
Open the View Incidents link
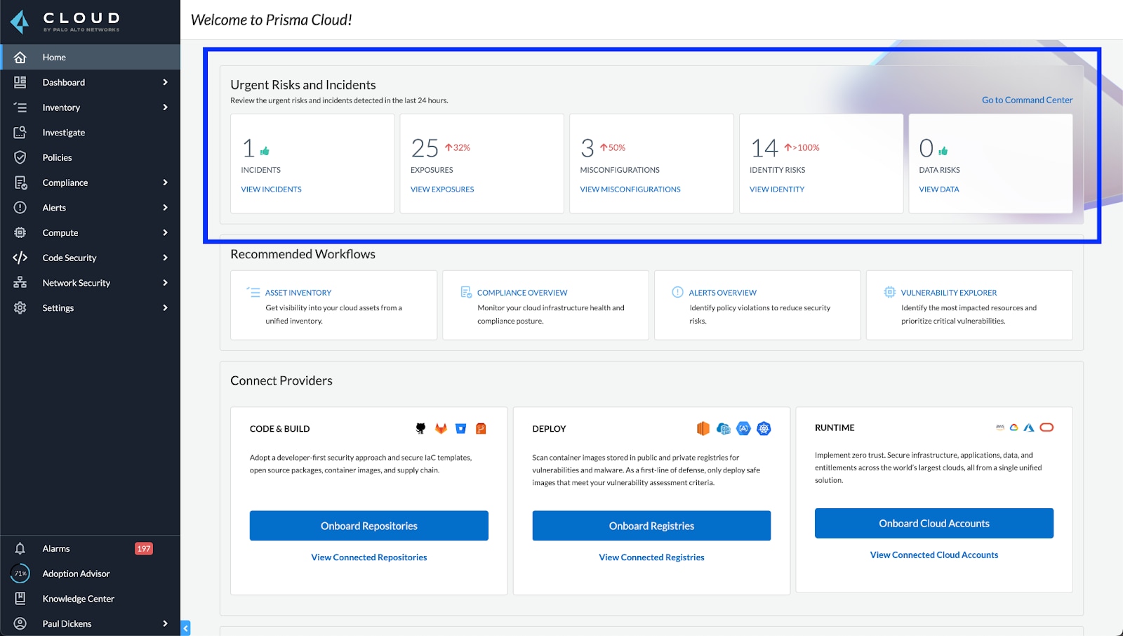(271, 190)
